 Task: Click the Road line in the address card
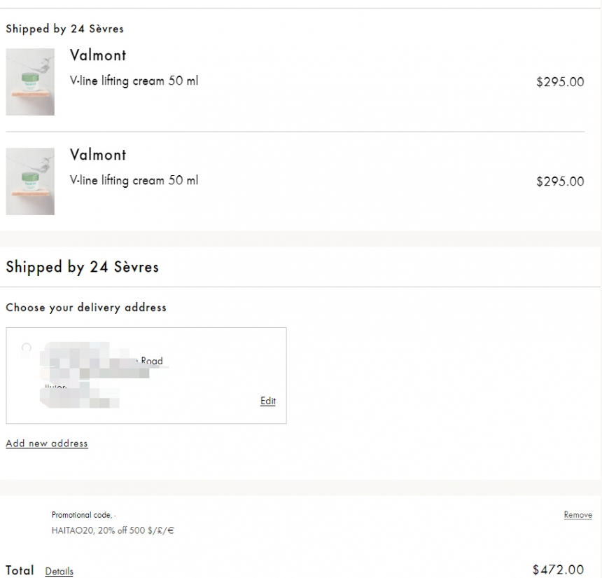[151, 362]
